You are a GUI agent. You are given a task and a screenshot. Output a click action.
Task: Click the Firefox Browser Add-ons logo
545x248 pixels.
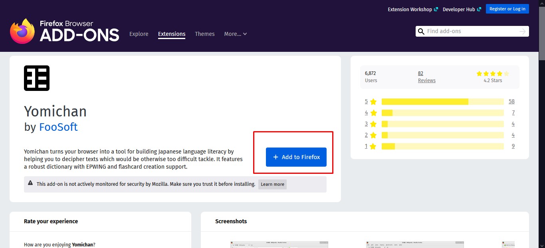click(65, 31)
